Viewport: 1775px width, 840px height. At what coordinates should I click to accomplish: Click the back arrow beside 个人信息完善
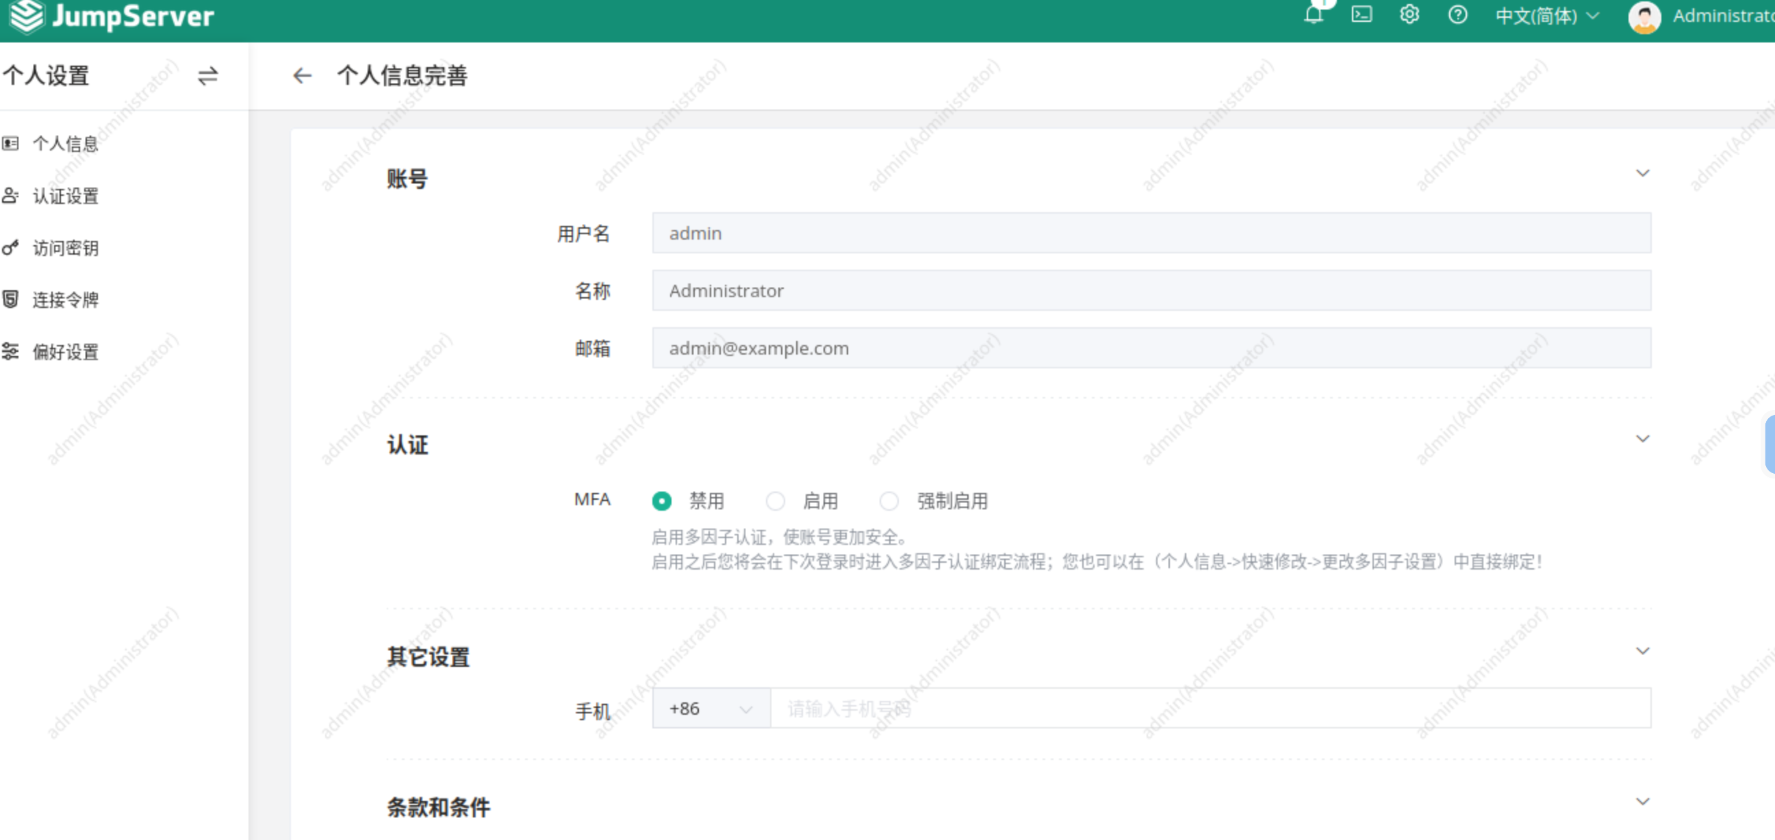click(302, 76)
